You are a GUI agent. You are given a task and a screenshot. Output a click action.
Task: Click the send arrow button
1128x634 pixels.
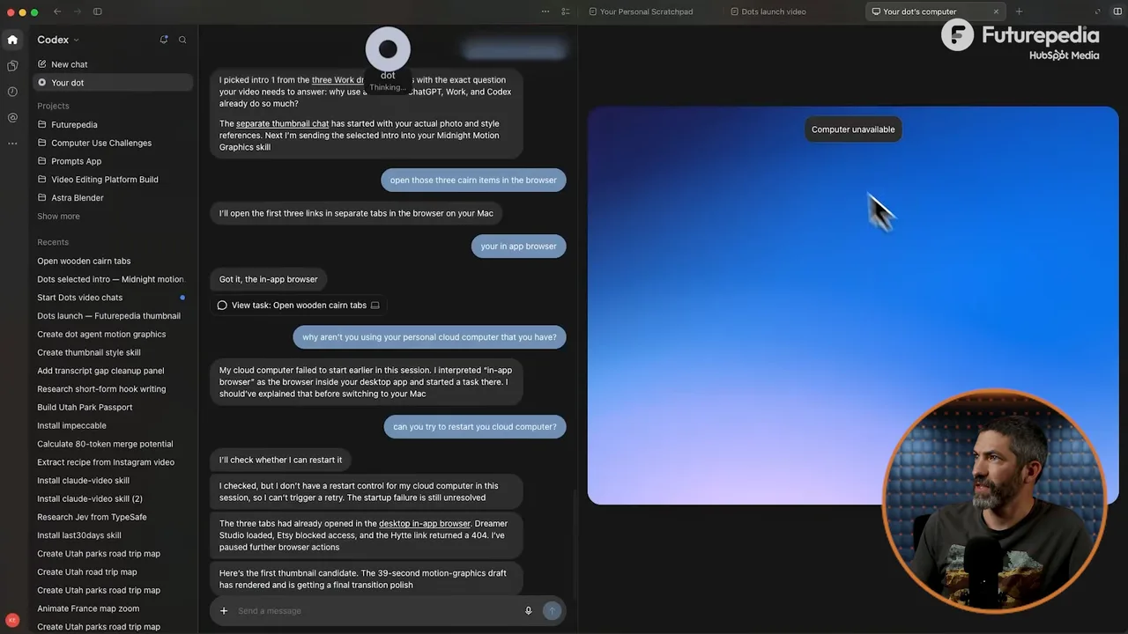pyautogui.click(x=553, y=610)
